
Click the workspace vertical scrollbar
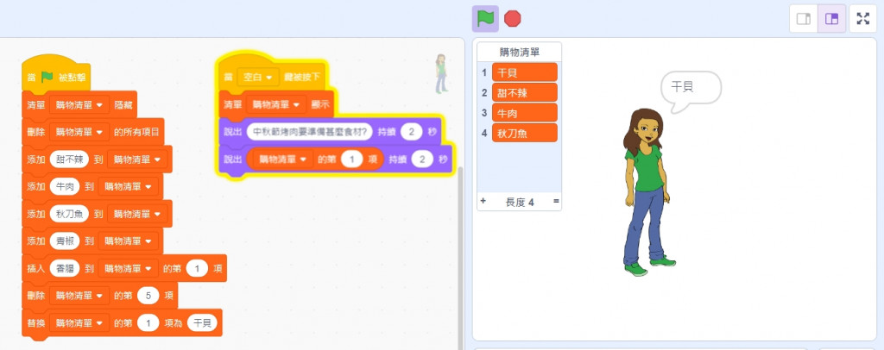[461, 257]
